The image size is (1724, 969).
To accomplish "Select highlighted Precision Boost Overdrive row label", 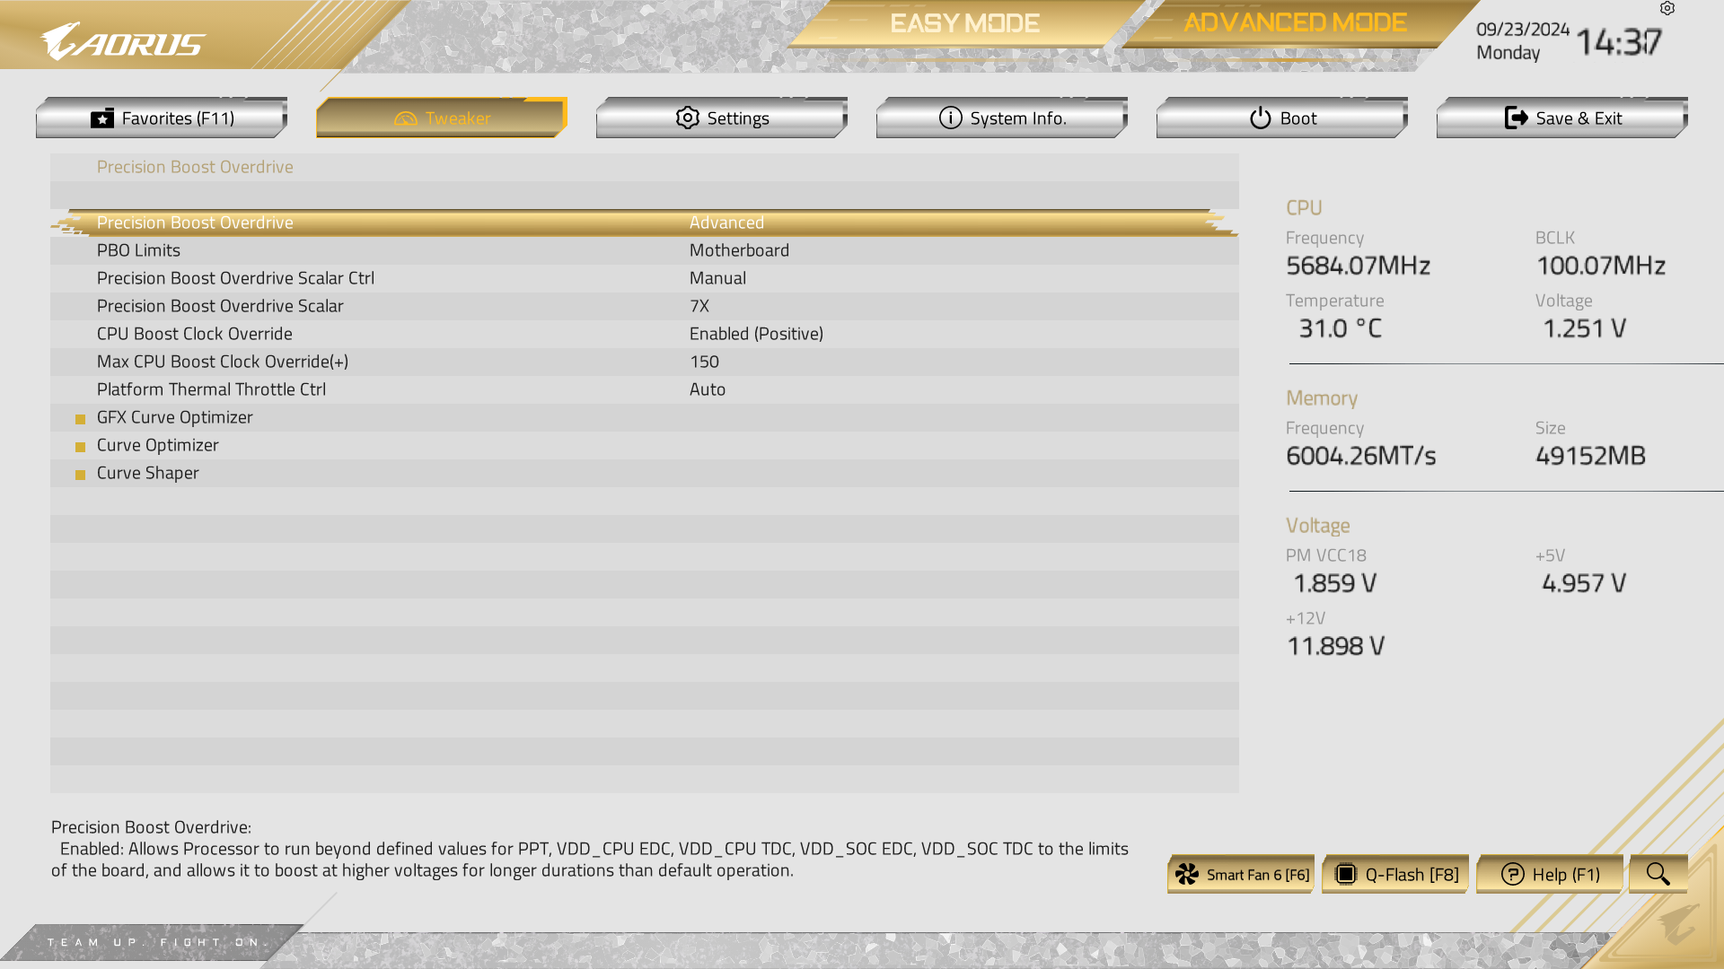I will pyautogui.click(x=195, y=223).
